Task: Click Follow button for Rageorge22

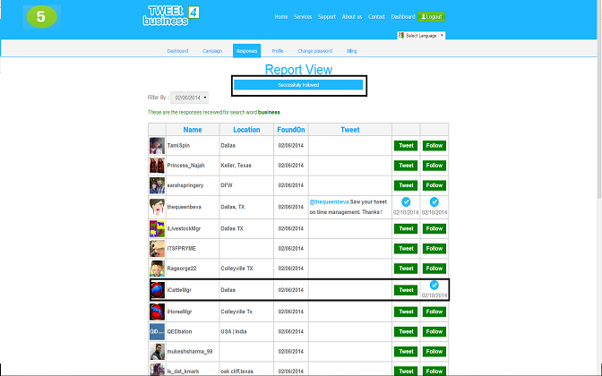Action: pos(434,269)
